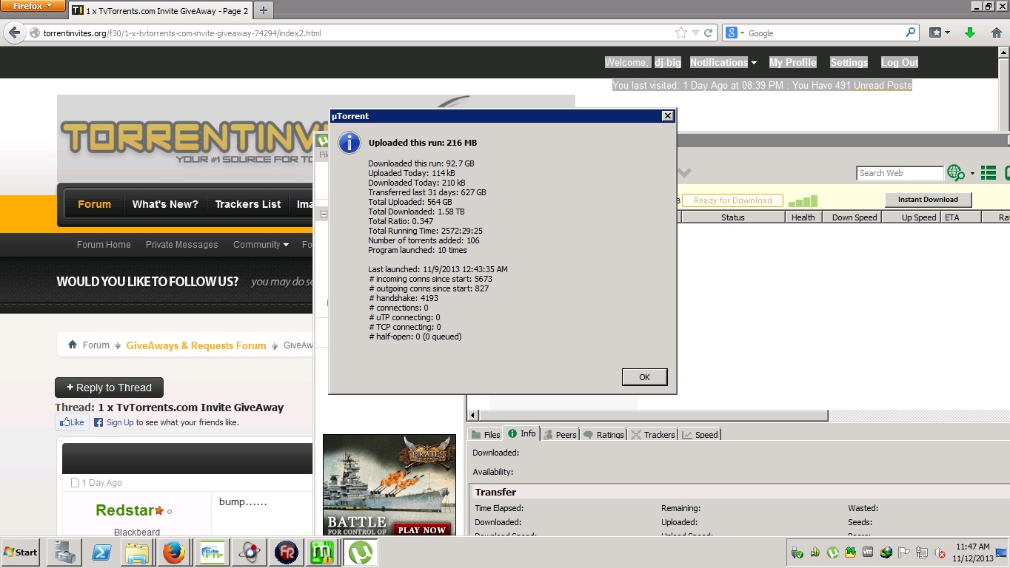Click the Log Out link

tap(900, 62)
